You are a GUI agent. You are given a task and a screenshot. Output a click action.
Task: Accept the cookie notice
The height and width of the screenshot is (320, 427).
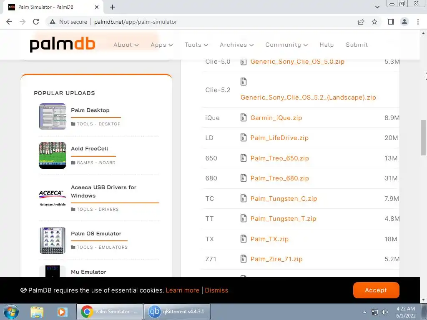(376, 290)
